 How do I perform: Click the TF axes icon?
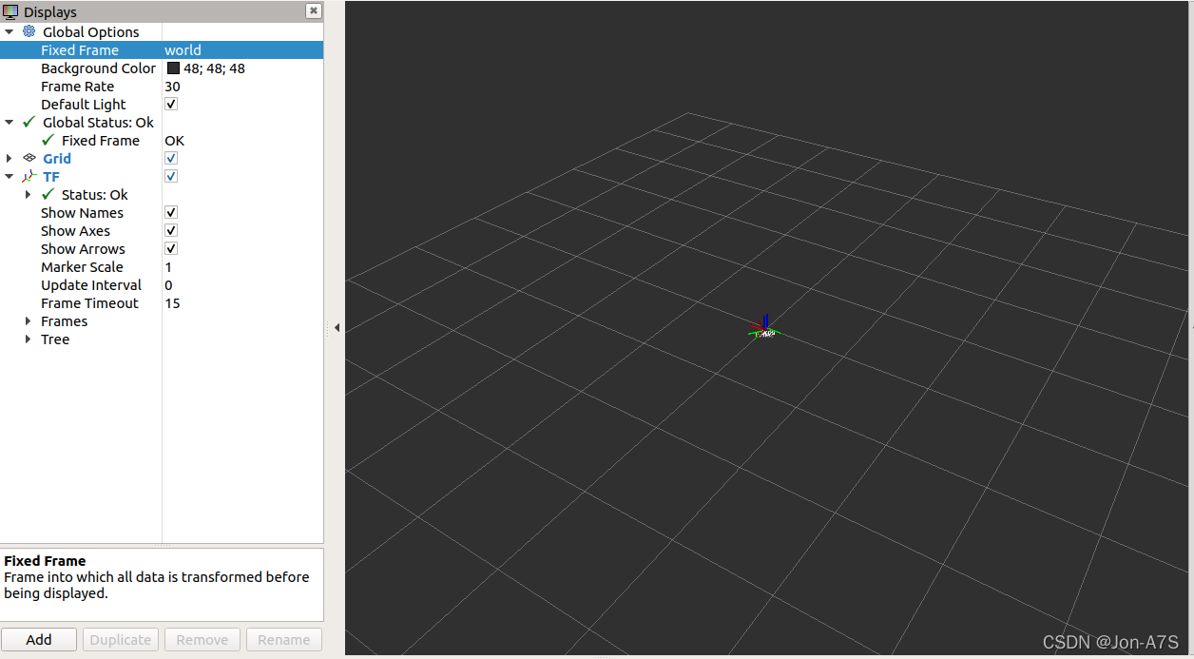coord(29,176)
